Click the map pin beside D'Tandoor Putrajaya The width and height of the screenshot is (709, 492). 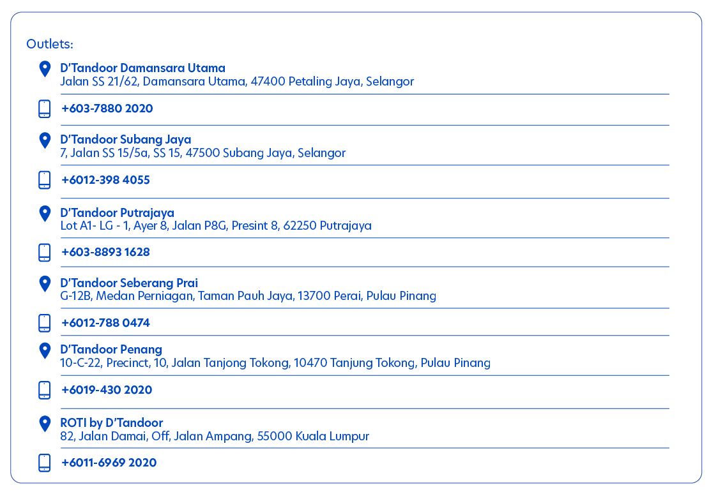pos(45,214)
